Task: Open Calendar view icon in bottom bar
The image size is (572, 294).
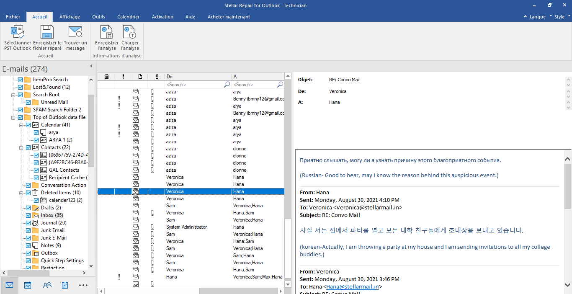Action: pos(28,285)
